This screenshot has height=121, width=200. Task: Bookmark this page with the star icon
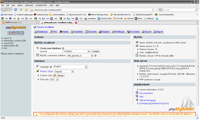coord(153,10)
